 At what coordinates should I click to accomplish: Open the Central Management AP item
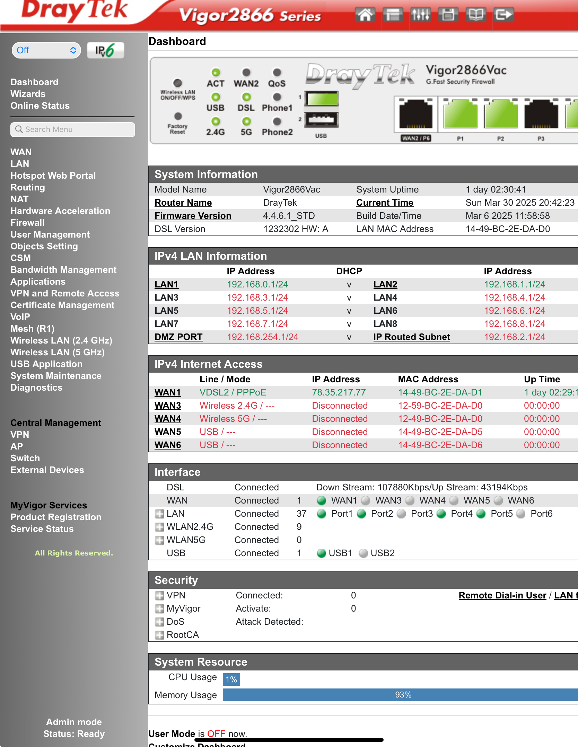click(x=17, y=446)
